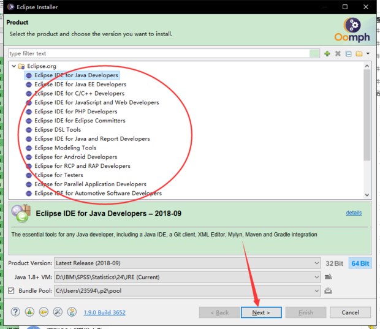Viewport: 380px width, 329px height.
Task: Open the details link
Action: 354,213
